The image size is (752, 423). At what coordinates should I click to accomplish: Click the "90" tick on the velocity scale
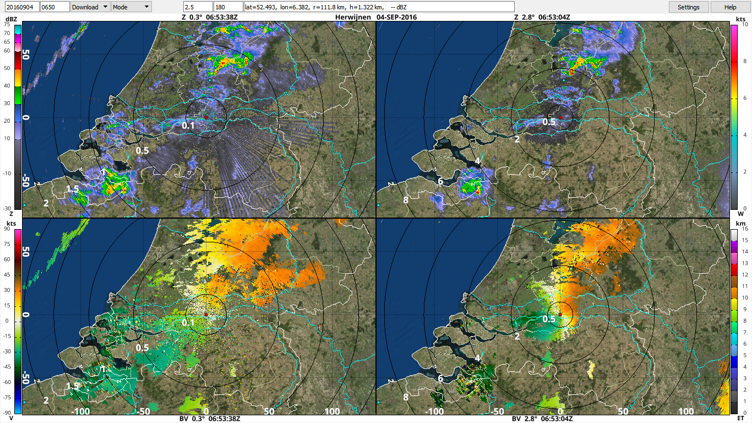[8, 229]
